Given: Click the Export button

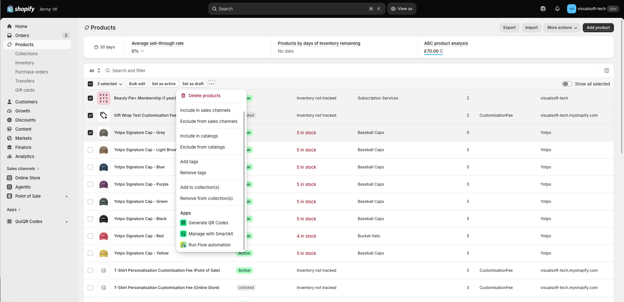Looking at the screenshot, I should (x=509, y=28).
